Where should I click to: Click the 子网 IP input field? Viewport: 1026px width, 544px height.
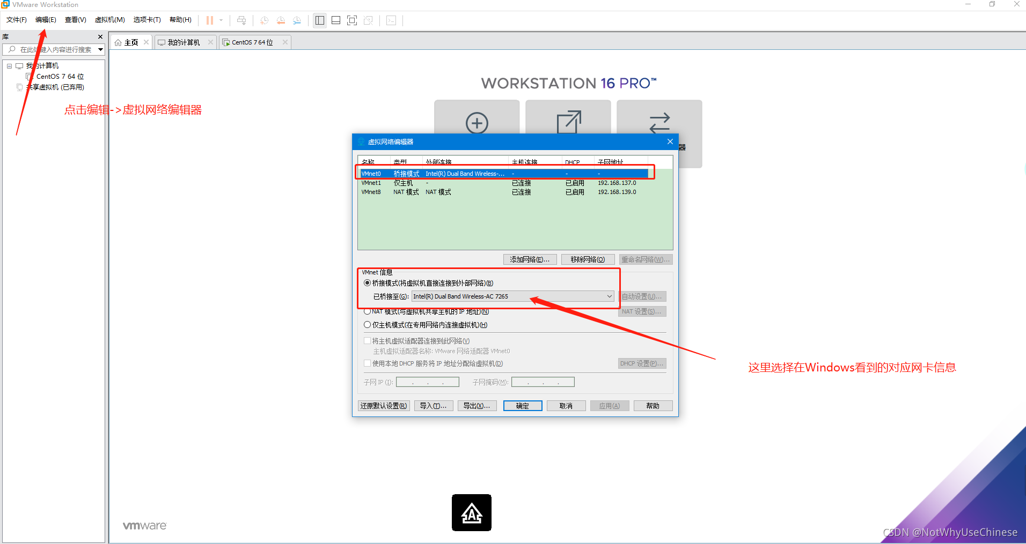(428, 382)
